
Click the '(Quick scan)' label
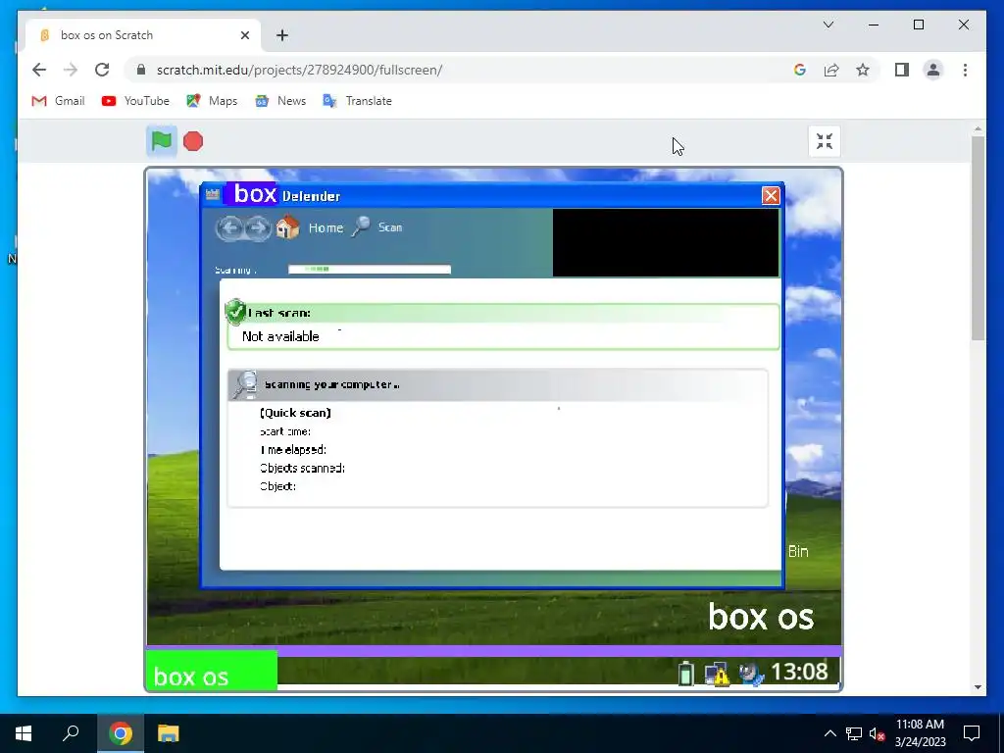[x=295, y=413]
